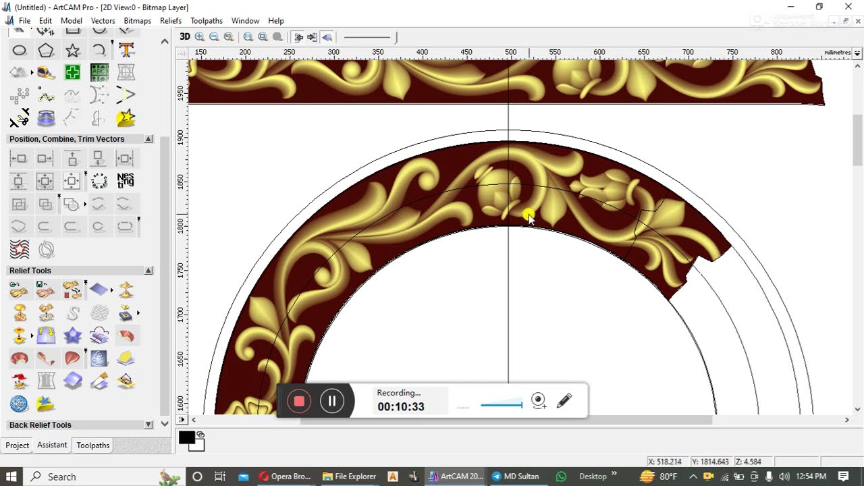Click the green plus cross icon
The width and height of the screenshot is (864, 486).
pyautogui.click(x=73, y=72)
